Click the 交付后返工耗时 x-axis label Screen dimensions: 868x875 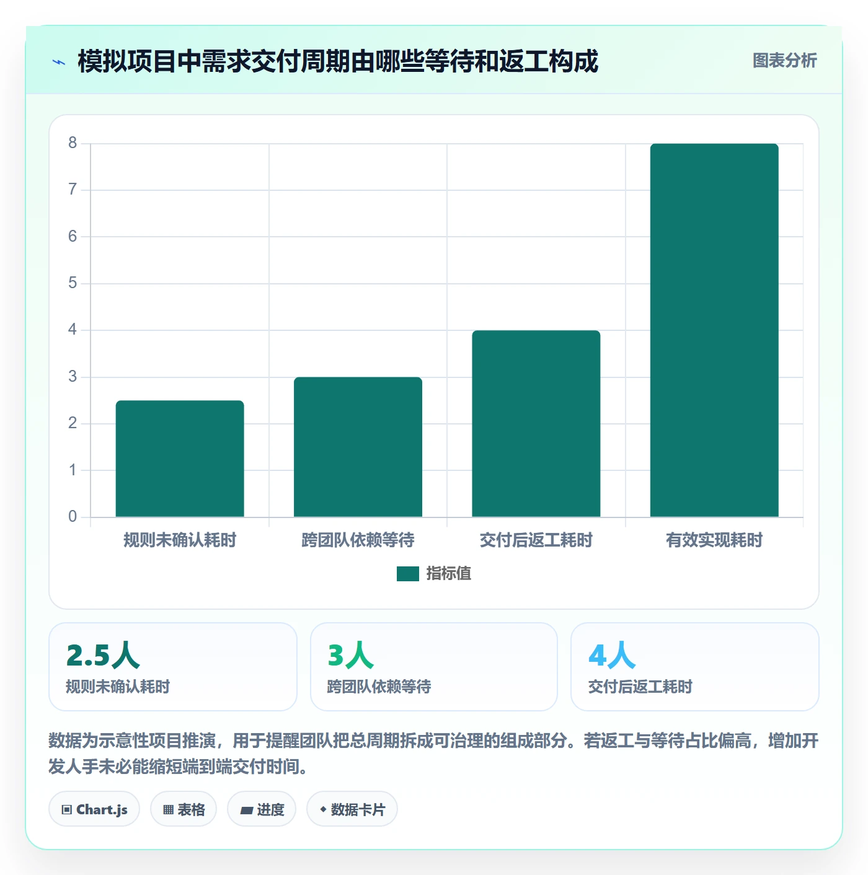coord(536,540)
